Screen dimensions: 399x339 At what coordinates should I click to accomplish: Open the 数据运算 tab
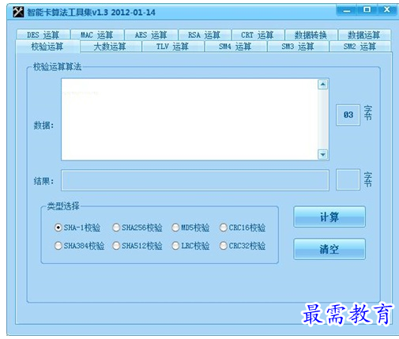pyautogui.click(x=364, y=35)
